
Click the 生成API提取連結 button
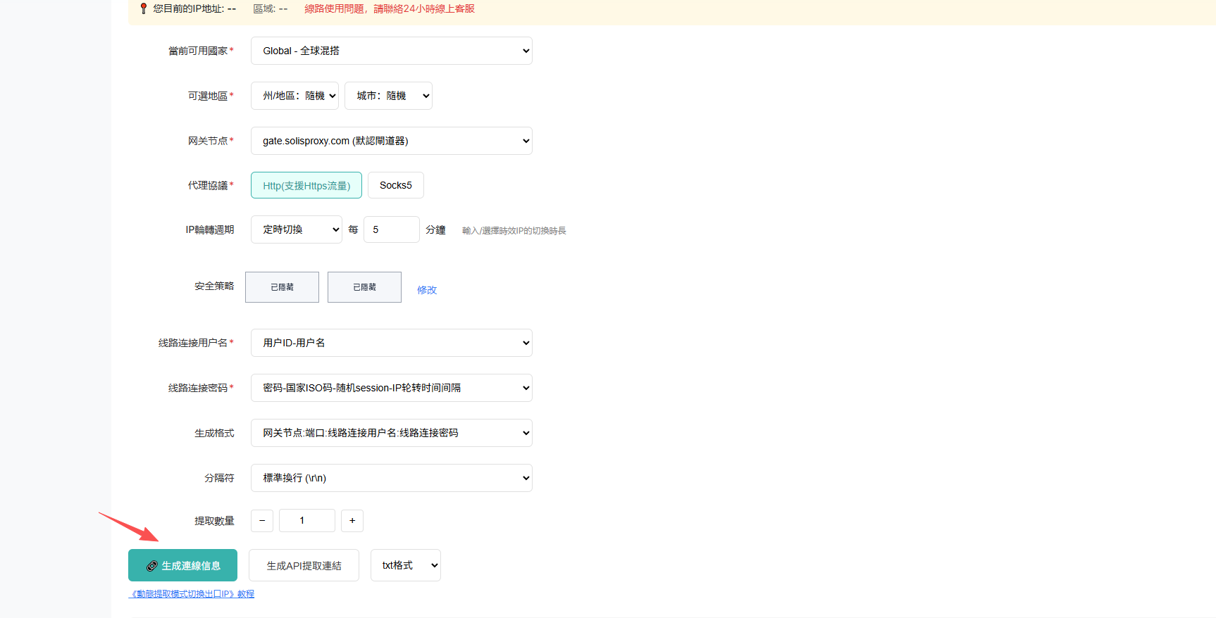(x=304, y=565)
